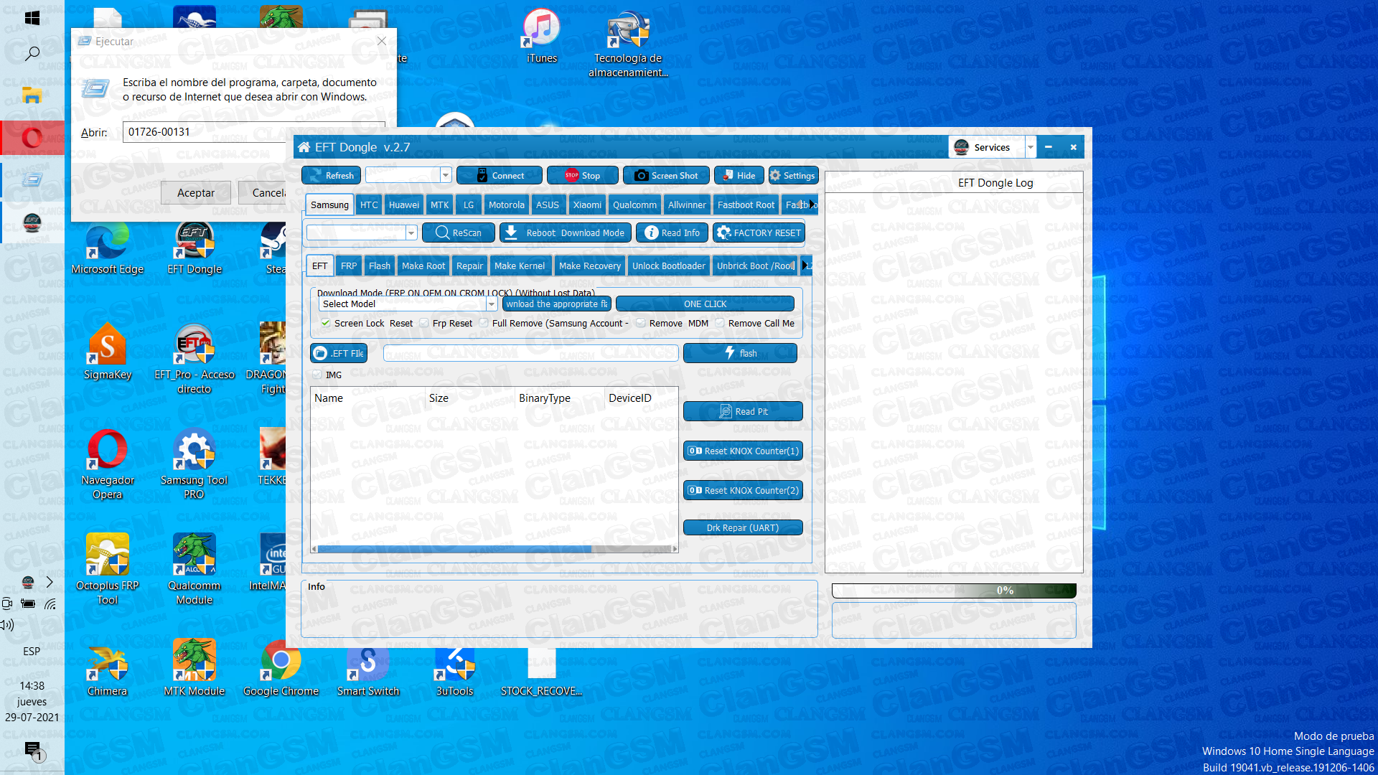Screen dimensions: 1378x775
Task: Click the flash lightning button
Action: coord(740,353)
